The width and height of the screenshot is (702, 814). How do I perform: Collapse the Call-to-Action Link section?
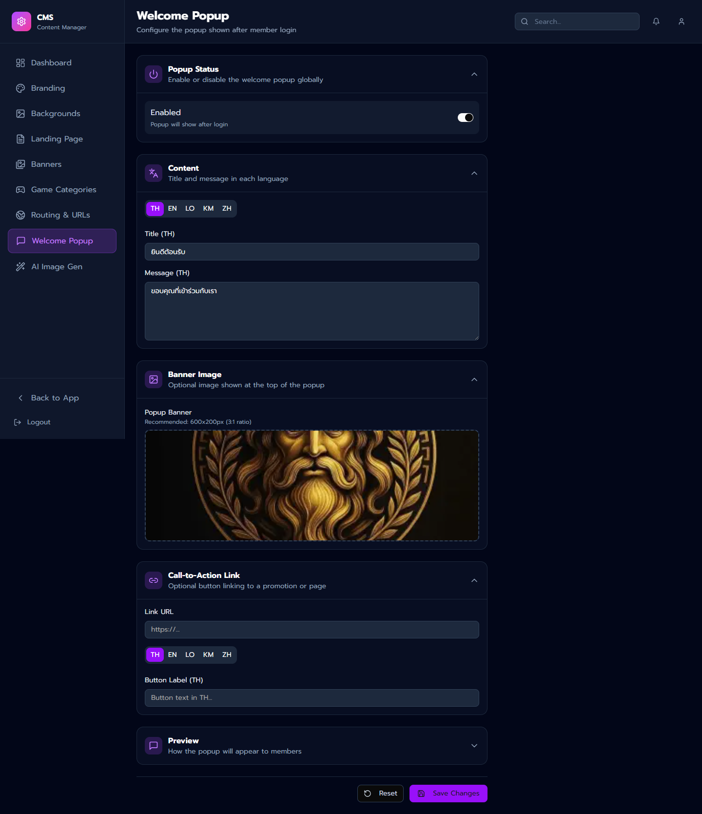[474, 580]
